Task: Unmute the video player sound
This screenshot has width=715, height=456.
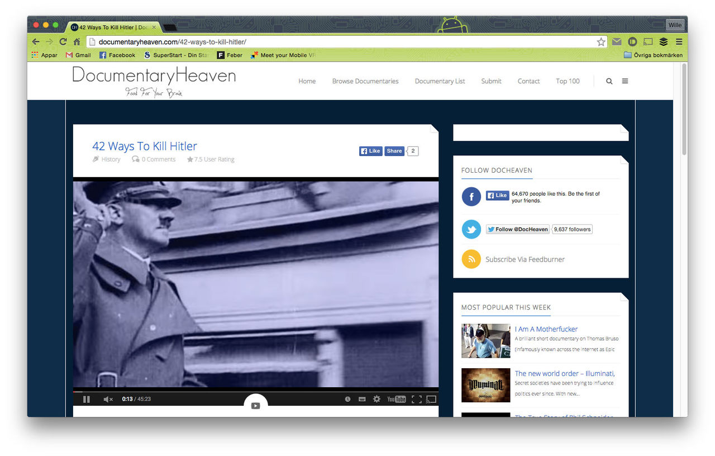Action: [x=108, y=399]
